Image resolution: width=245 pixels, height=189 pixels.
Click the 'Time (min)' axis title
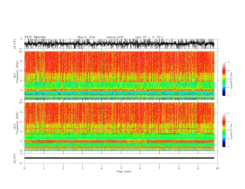pos(124,171)
